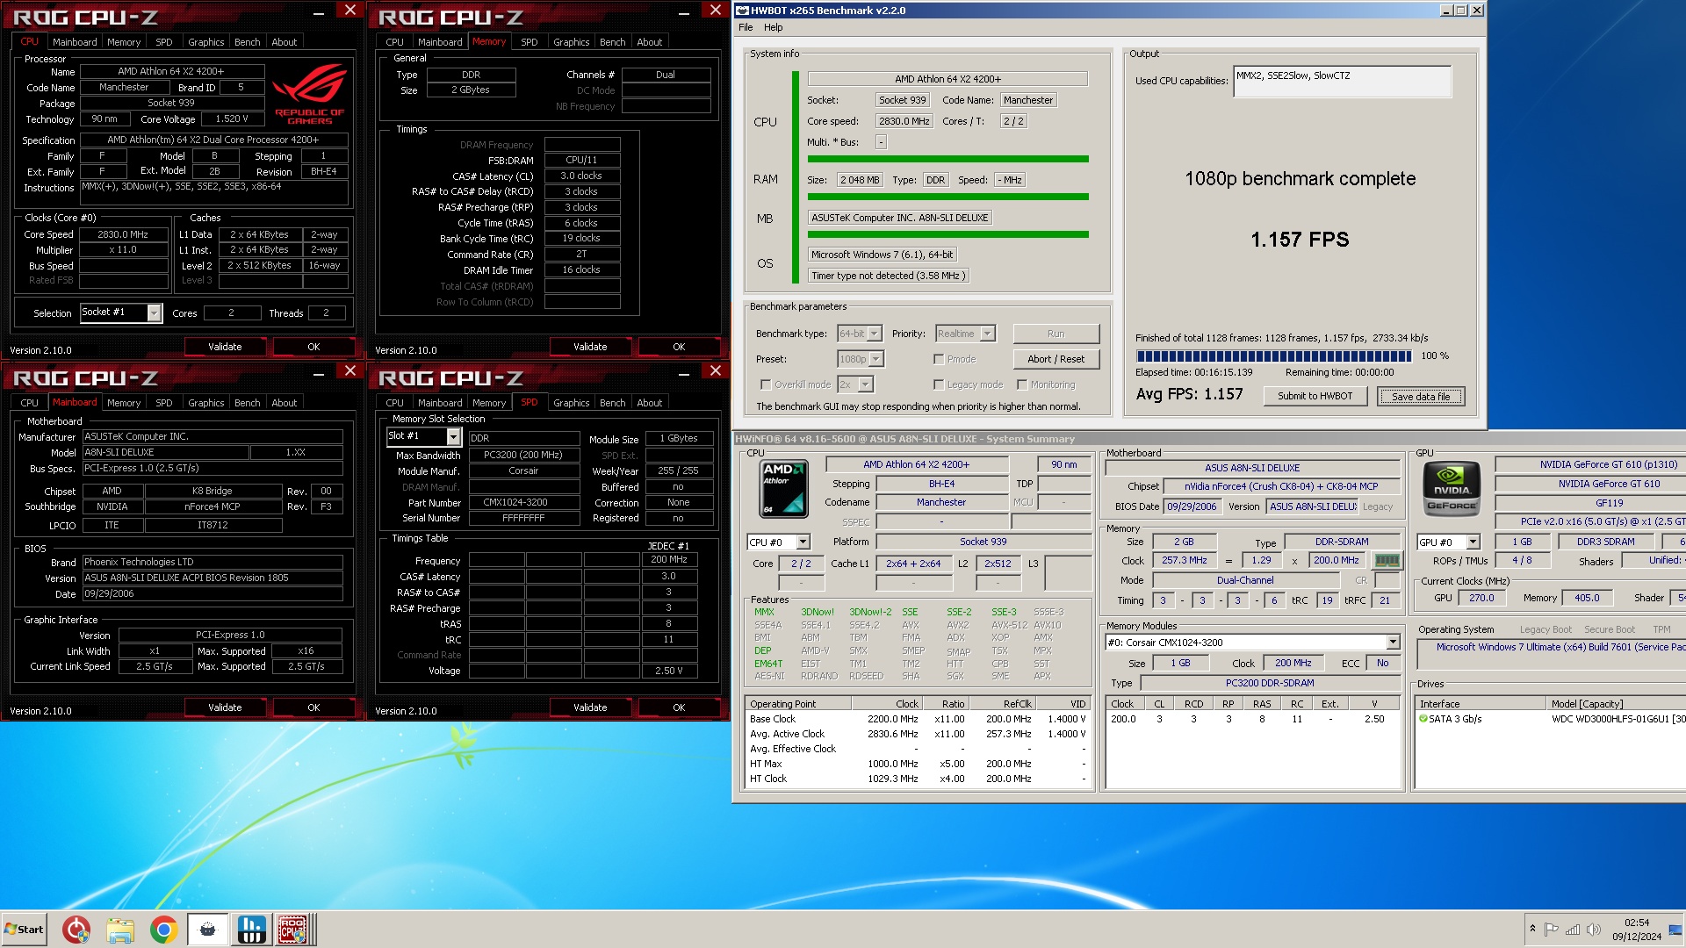Image resolution: width=1686 pixels, height=948 pixels.
Task: Click BIOS date 09/29/2006 in HWiNFO
Action: pyautogui.click(x=1192, y=506)
